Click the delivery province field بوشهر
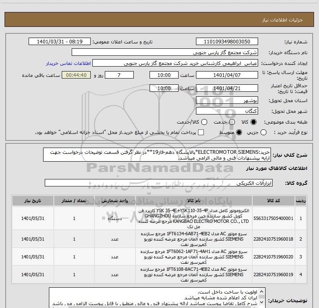Screen dimensions: 319x308 (x=227, y=100)
